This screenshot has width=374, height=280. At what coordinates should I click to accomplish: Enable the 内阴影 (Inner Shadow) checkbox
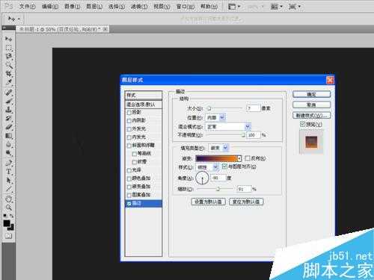tap(129, 121)
